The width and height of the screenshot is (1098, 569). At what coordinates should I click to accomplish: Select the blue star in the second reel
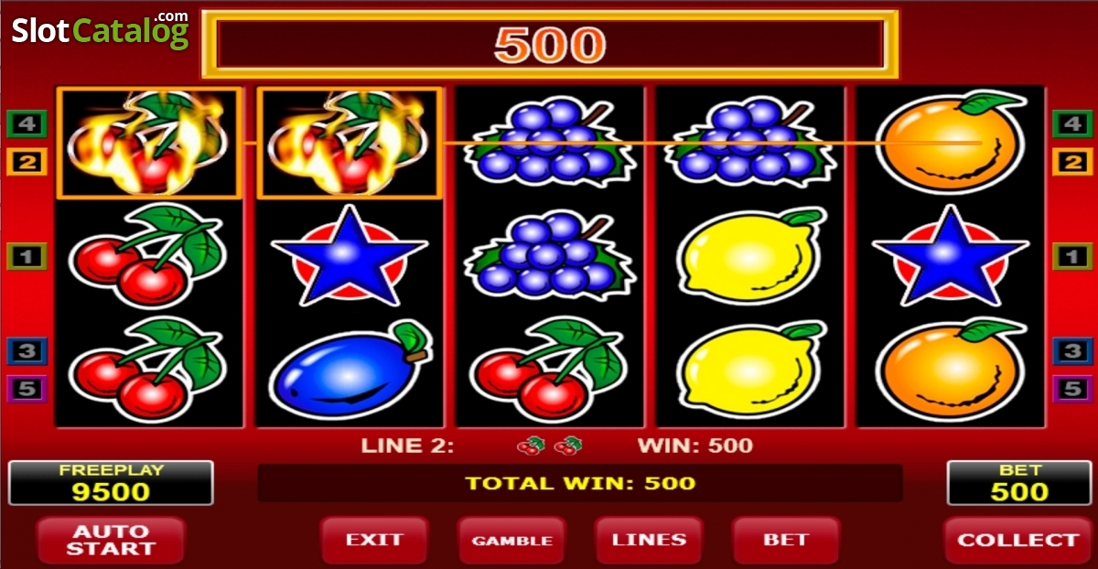tap(349, 255)
